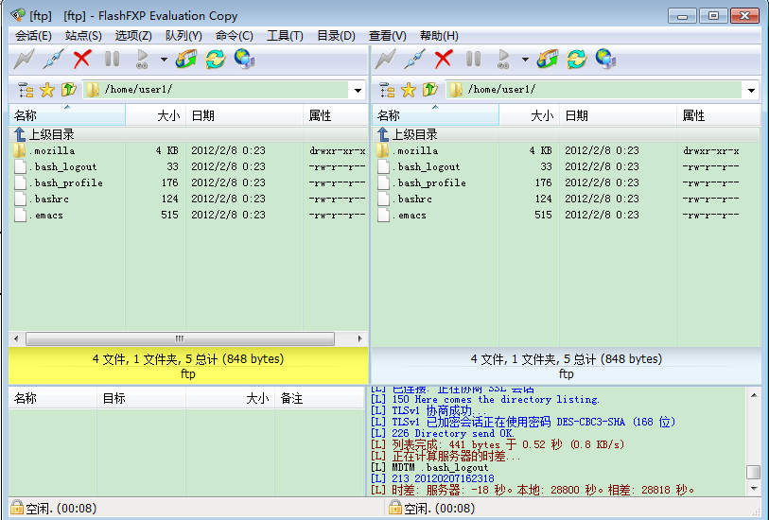The width and height of the screenshot is (769, 520).
Task: Open the 查看(V) menu
Action: click(x=388, y=36)
